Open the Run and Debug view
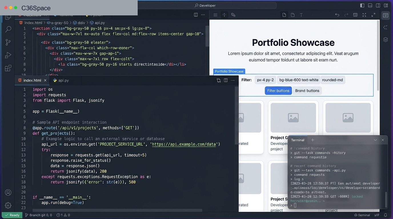This screenshot has height=219, width=393. (x=8, y=55)
